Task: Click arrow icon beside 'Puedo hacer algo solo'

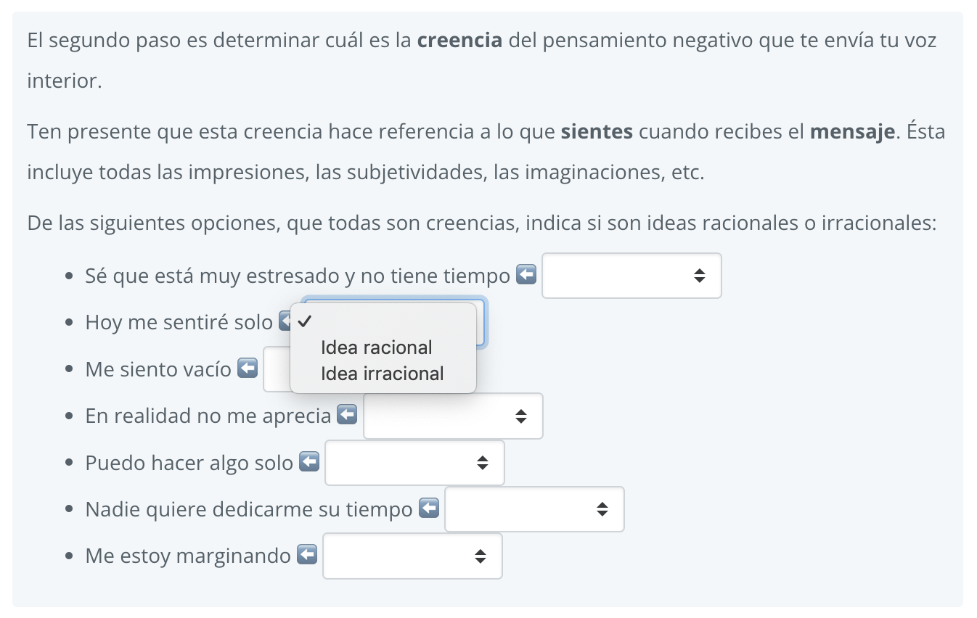Action: tap(309, 462)
